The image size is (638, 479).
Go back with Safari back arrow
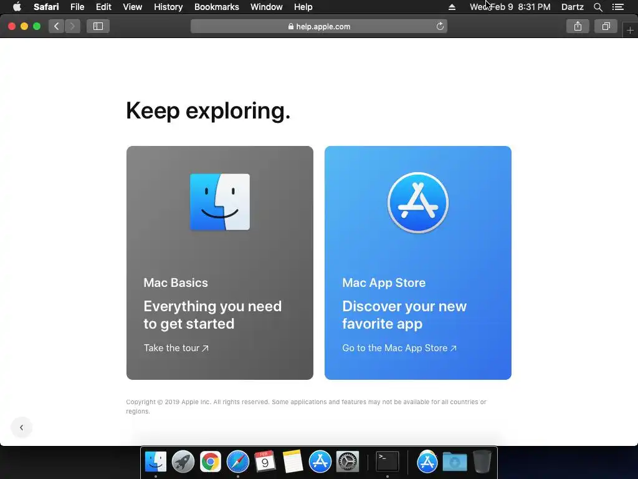point(57,26)
